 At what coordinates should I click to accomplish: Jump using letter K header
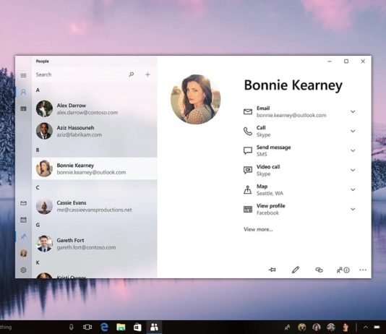[x=38, y=262]
